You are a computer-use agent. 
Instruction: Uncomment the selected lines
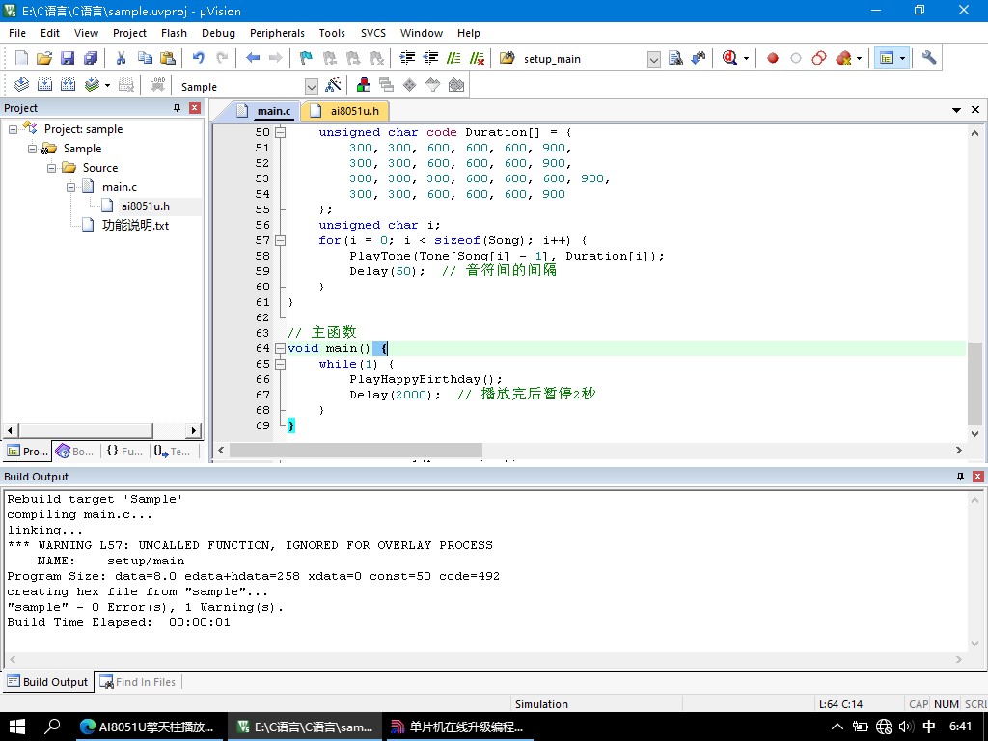(477, 58)
